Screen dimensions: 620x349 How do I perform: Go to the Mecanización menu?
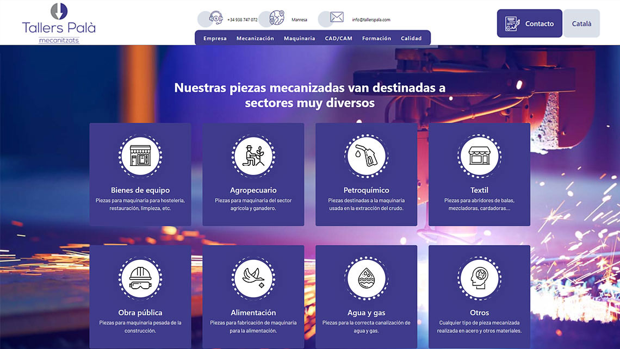(x=255, y=39)
